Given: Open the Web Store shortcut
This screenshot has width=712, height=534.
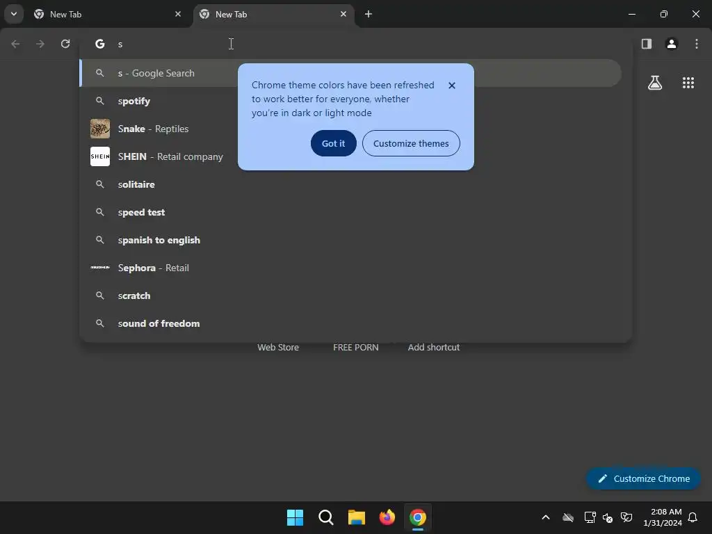Looking at the screenshot, I should (278, 347).
